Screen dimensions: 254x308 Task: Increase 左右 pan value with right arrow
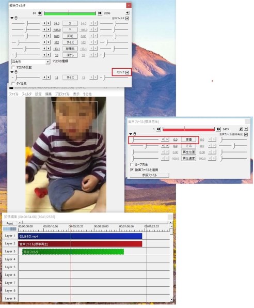pos(167,146)
